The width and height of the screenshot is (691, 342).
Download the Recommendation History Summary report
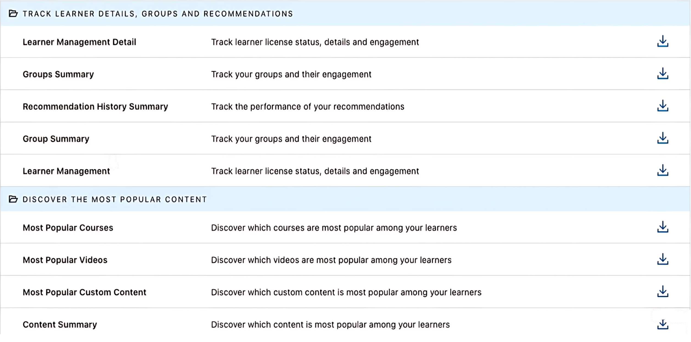[x=663, y=106]
